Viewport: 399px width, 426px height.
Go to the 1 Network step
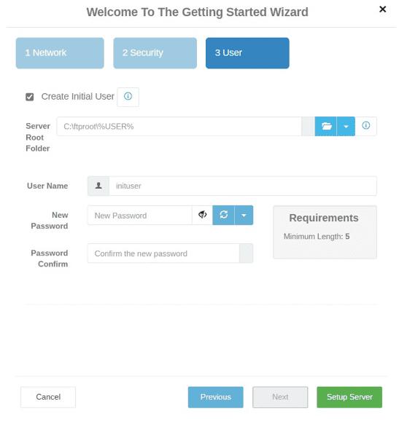60,53
